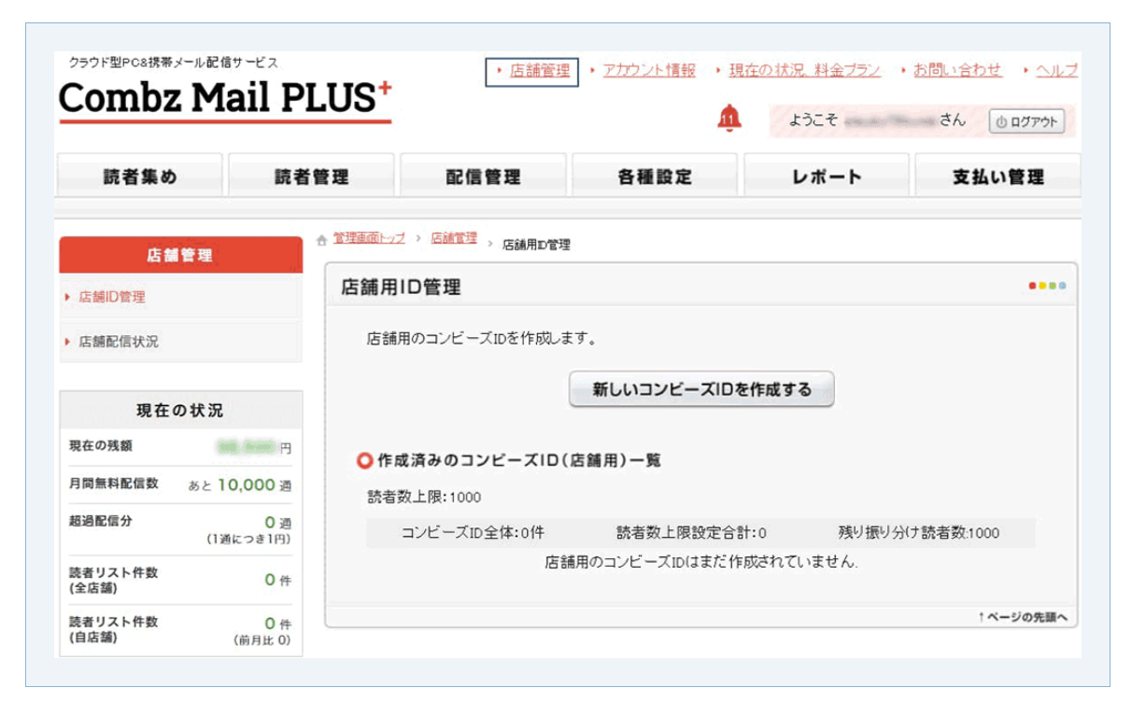Open the 支払い管理 tab
The width and height of the screenshot is (1132, 702).
pos(994,175)
